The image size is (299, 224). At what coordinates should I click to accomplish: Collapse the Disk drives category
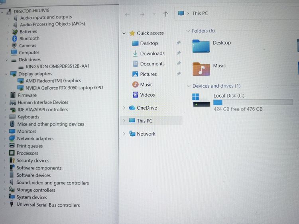point(7,60)
